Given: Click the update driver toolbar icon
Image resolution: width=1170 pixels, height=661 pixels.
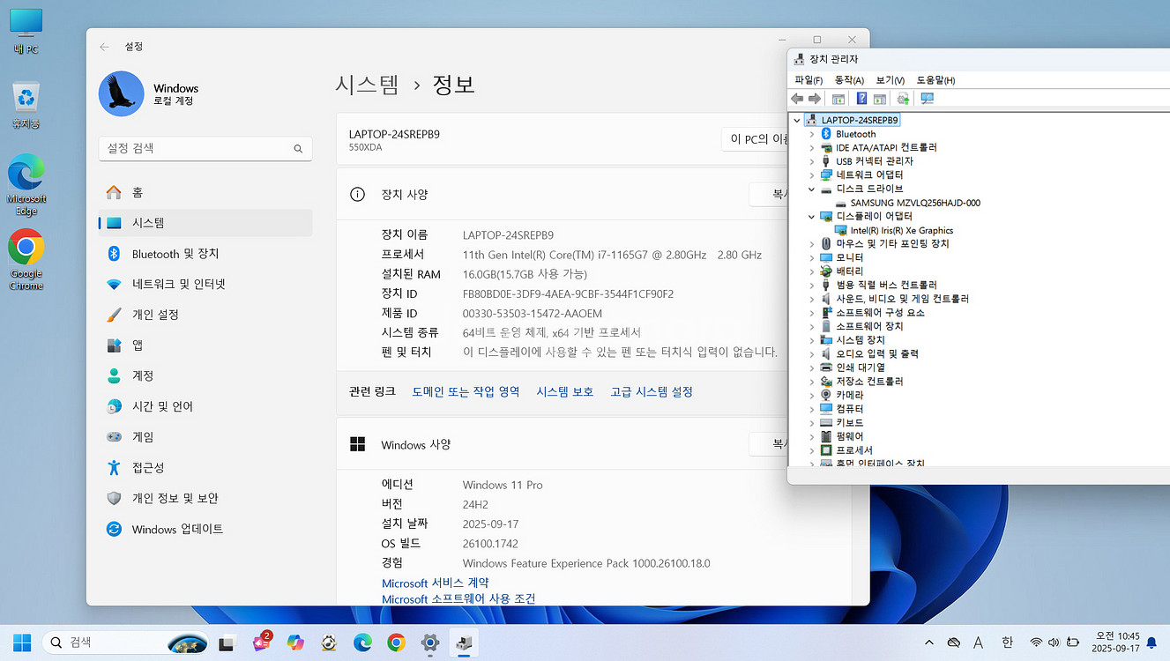Looking at the screenshot, I should coord(903,99).
